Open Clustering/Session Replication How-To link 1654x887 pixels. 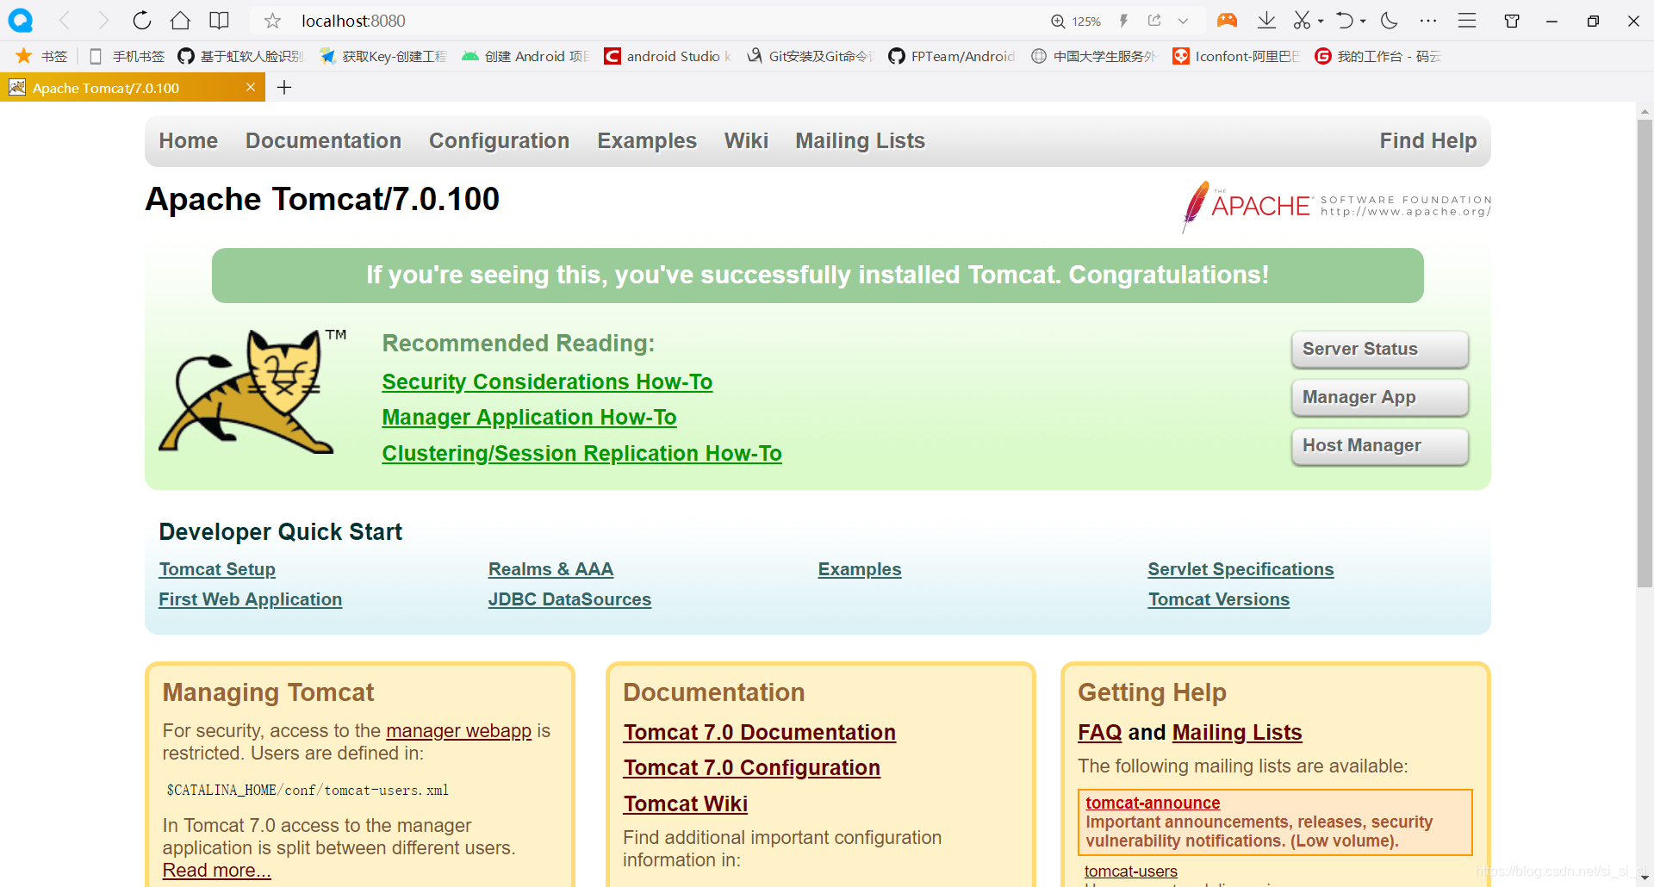[581, 453]
